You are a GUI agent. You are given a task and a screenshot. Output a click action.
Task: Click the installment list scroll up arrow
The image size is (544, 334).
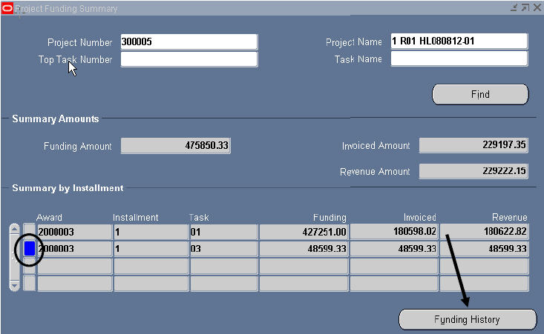pyautogui.click(x=15, y=229)
